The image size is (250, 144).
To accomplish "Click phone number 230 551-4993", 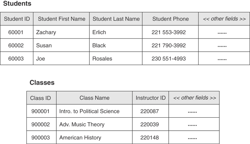I will point(169,59).
